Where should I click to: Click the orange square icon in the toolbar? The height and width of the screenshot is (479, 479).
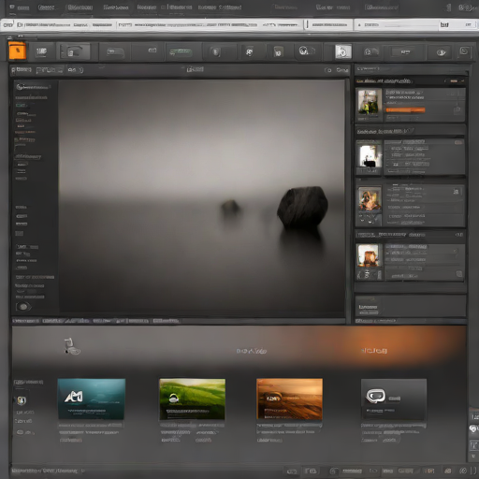click(x=17, y=51)
